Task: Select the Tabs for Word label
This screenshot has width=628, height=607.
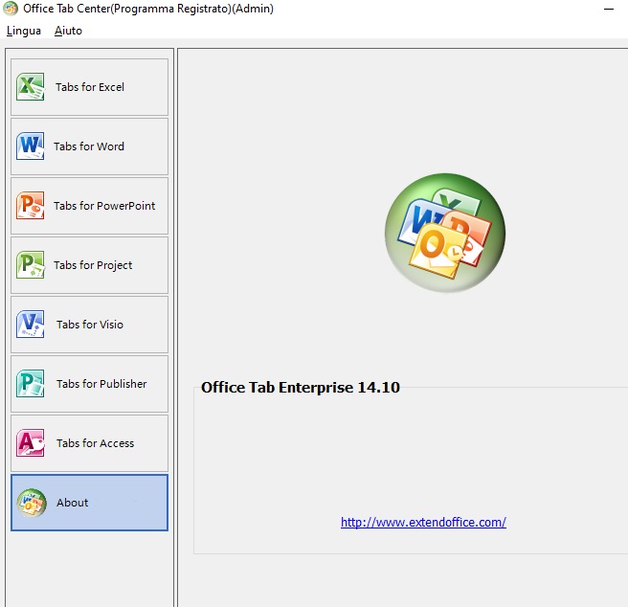Action: point(89,146)
